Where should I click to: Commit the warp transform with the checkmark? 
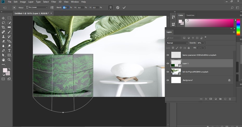[x=124, y=8]
